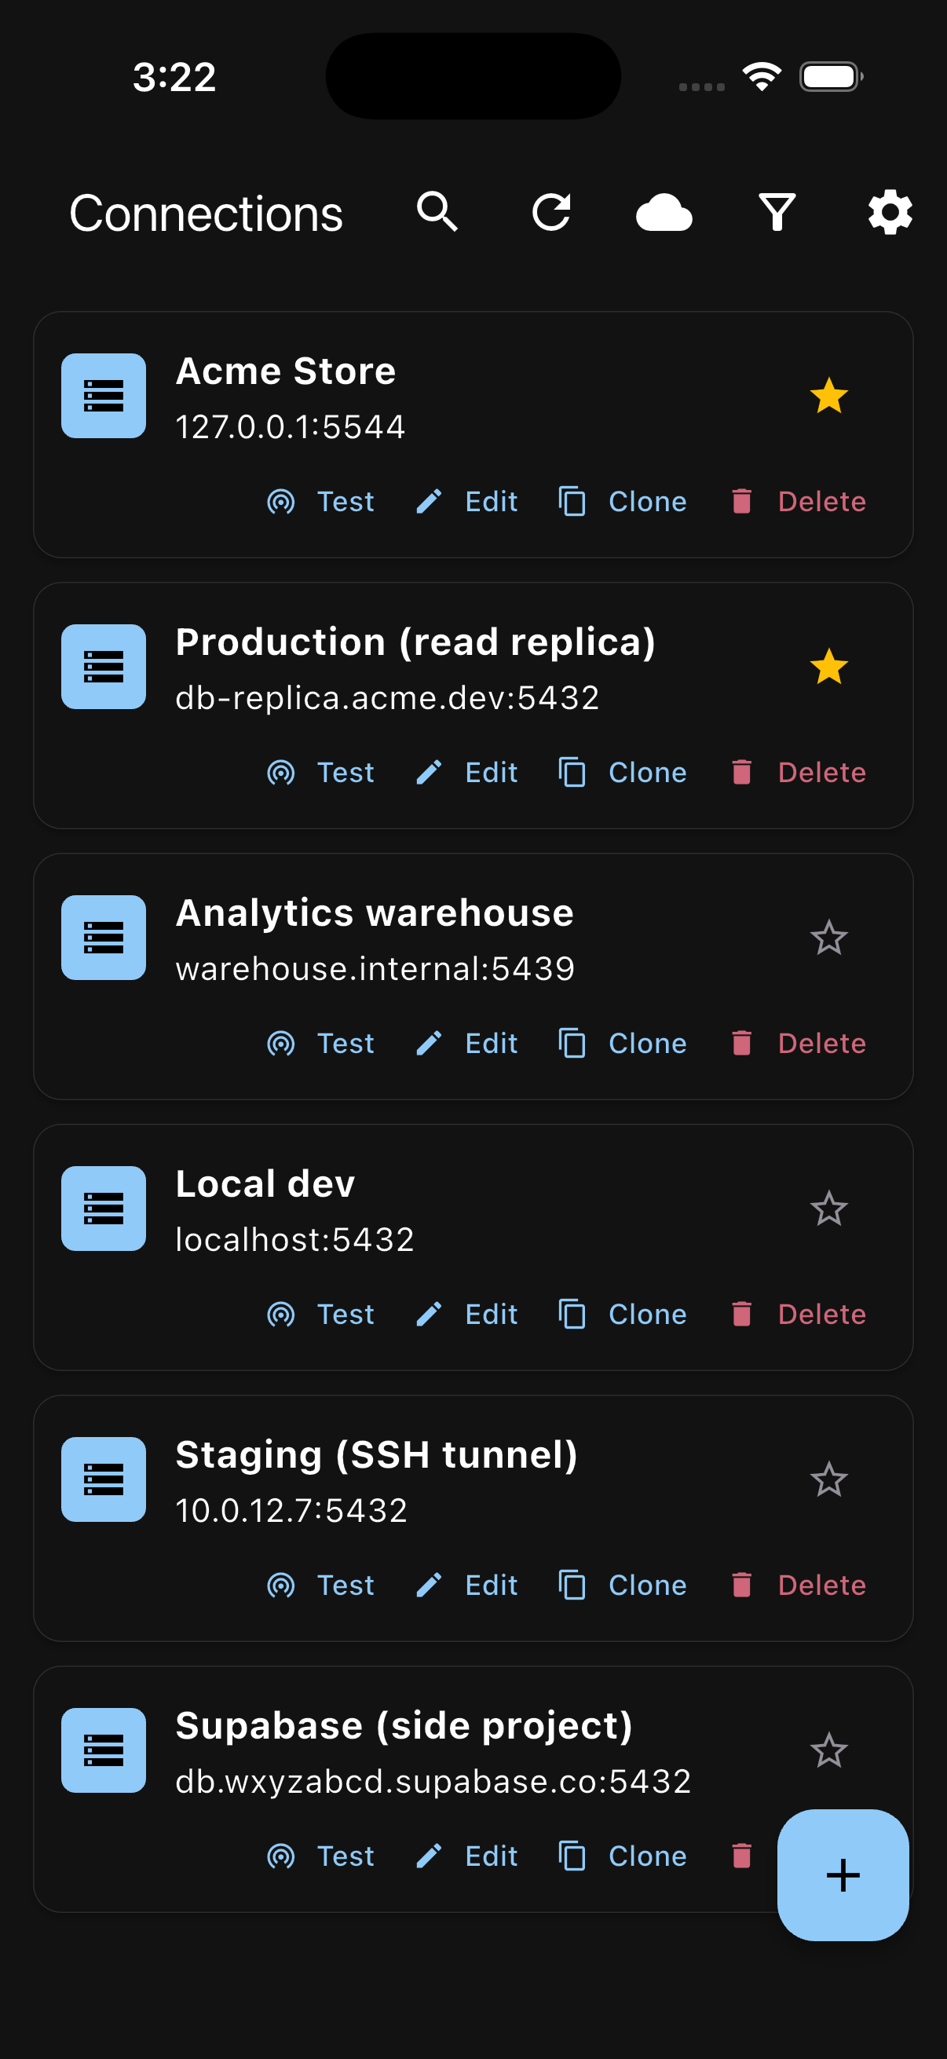The image size is (947, 2059).
Task: Test Supabase (side project) connection
Action: (320, 1856)
